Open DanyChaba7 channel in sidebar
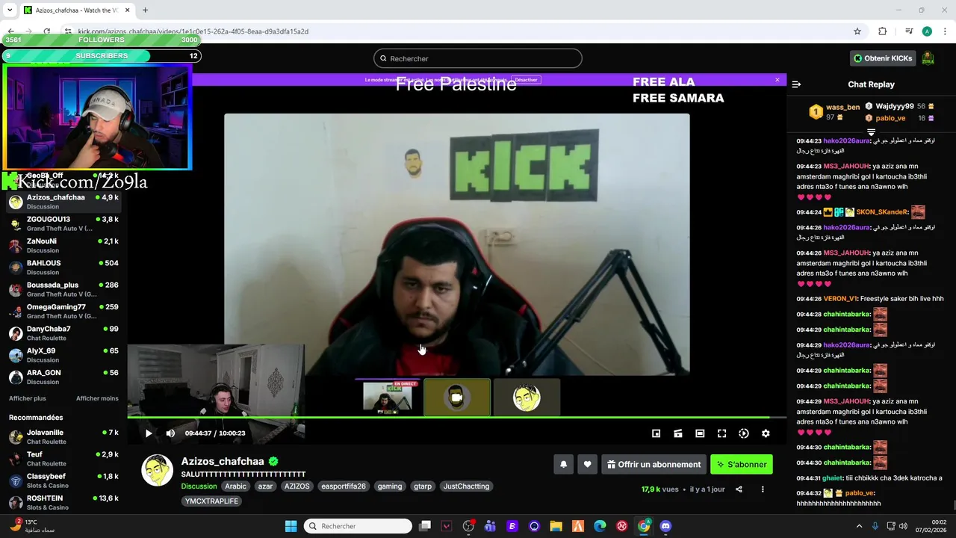This screenshot has height=538, width=956. point(63,333)
